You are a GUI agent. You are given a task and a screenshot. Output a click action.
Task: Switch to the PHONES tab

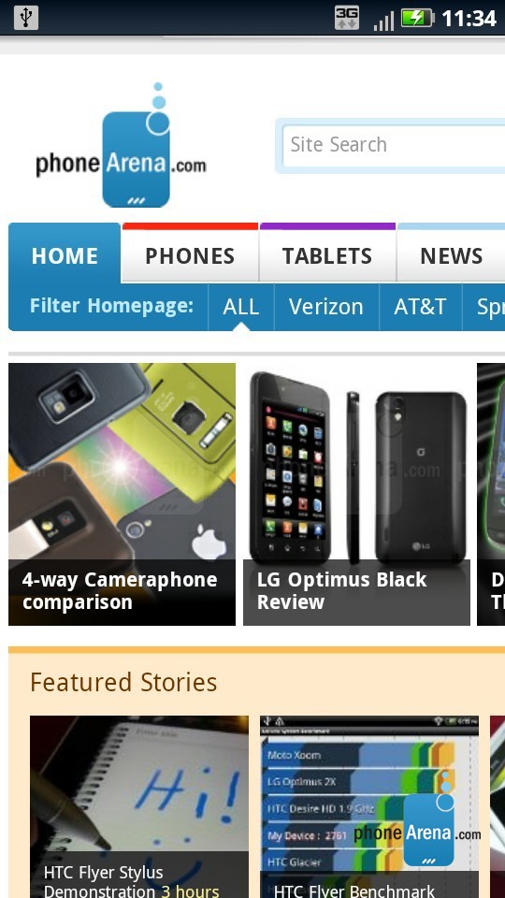click(190, 255)
